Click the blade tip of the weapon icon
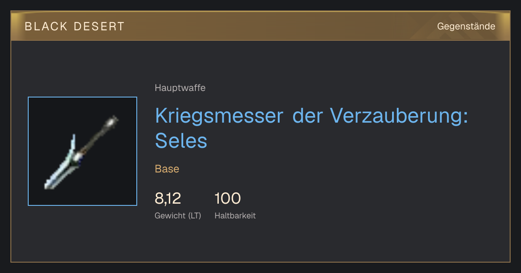The width and height of the screenshot is (521, 273). point(48,185)
